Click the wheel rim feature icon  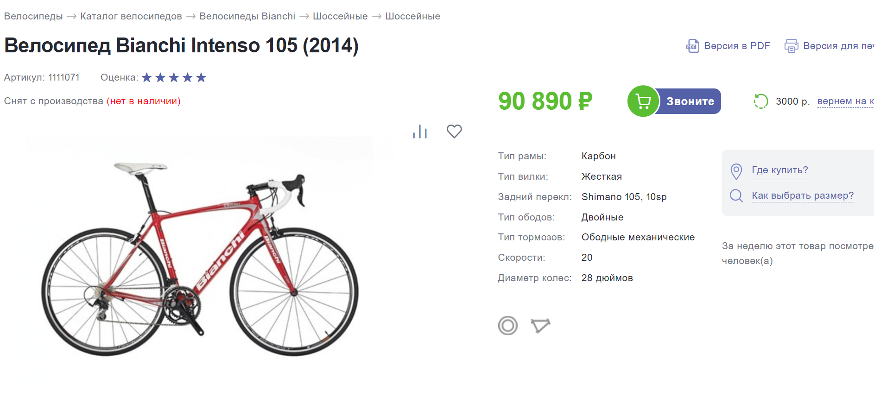[508, 326]
